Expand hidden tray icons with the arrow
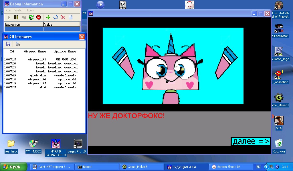Viewport: 293px width, 171px height. click(x=266, y=167)
